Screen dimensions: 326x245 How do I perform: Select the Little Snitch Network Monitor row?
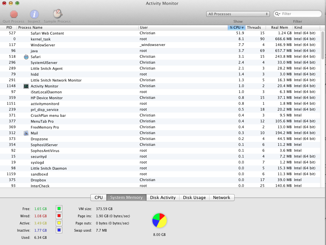click(160, 80)
